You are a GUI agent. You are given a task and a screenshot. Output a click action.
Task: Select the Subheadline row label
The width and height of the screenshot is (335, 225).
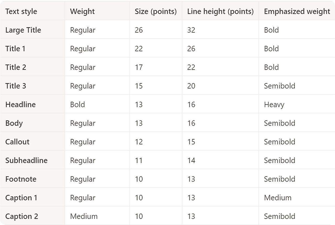coord(26,160)
